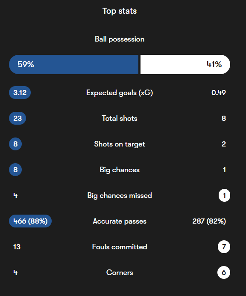The image size is (246, 296).
Task: Click the Expected goals (xG) label
Action: click(x=120, y=93)
